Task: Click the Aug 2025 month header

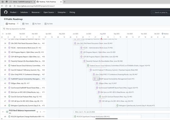Action: tap(103, 34)
